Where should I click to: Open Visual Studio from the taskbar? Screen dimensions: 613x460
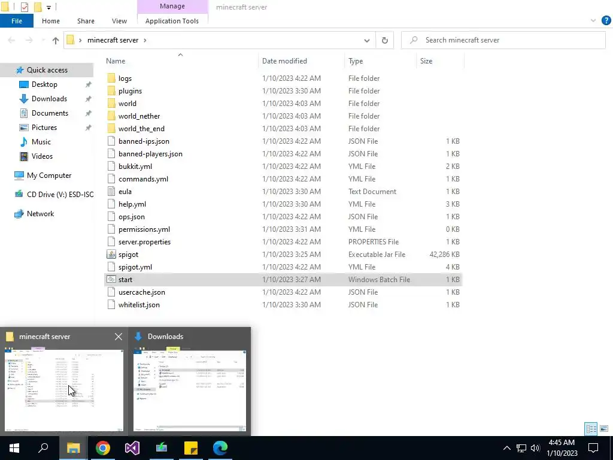(132, 448)
